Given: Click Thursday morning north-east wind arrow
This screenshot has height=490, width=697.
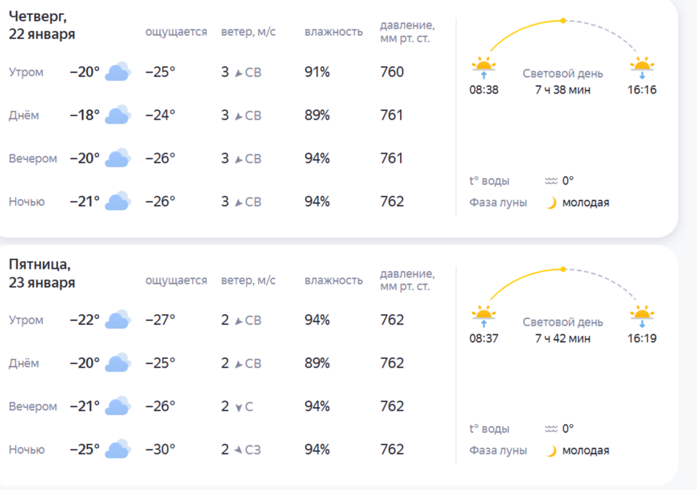Looking at the screenshot, I should pyautogui.click(x=238, y=72).
